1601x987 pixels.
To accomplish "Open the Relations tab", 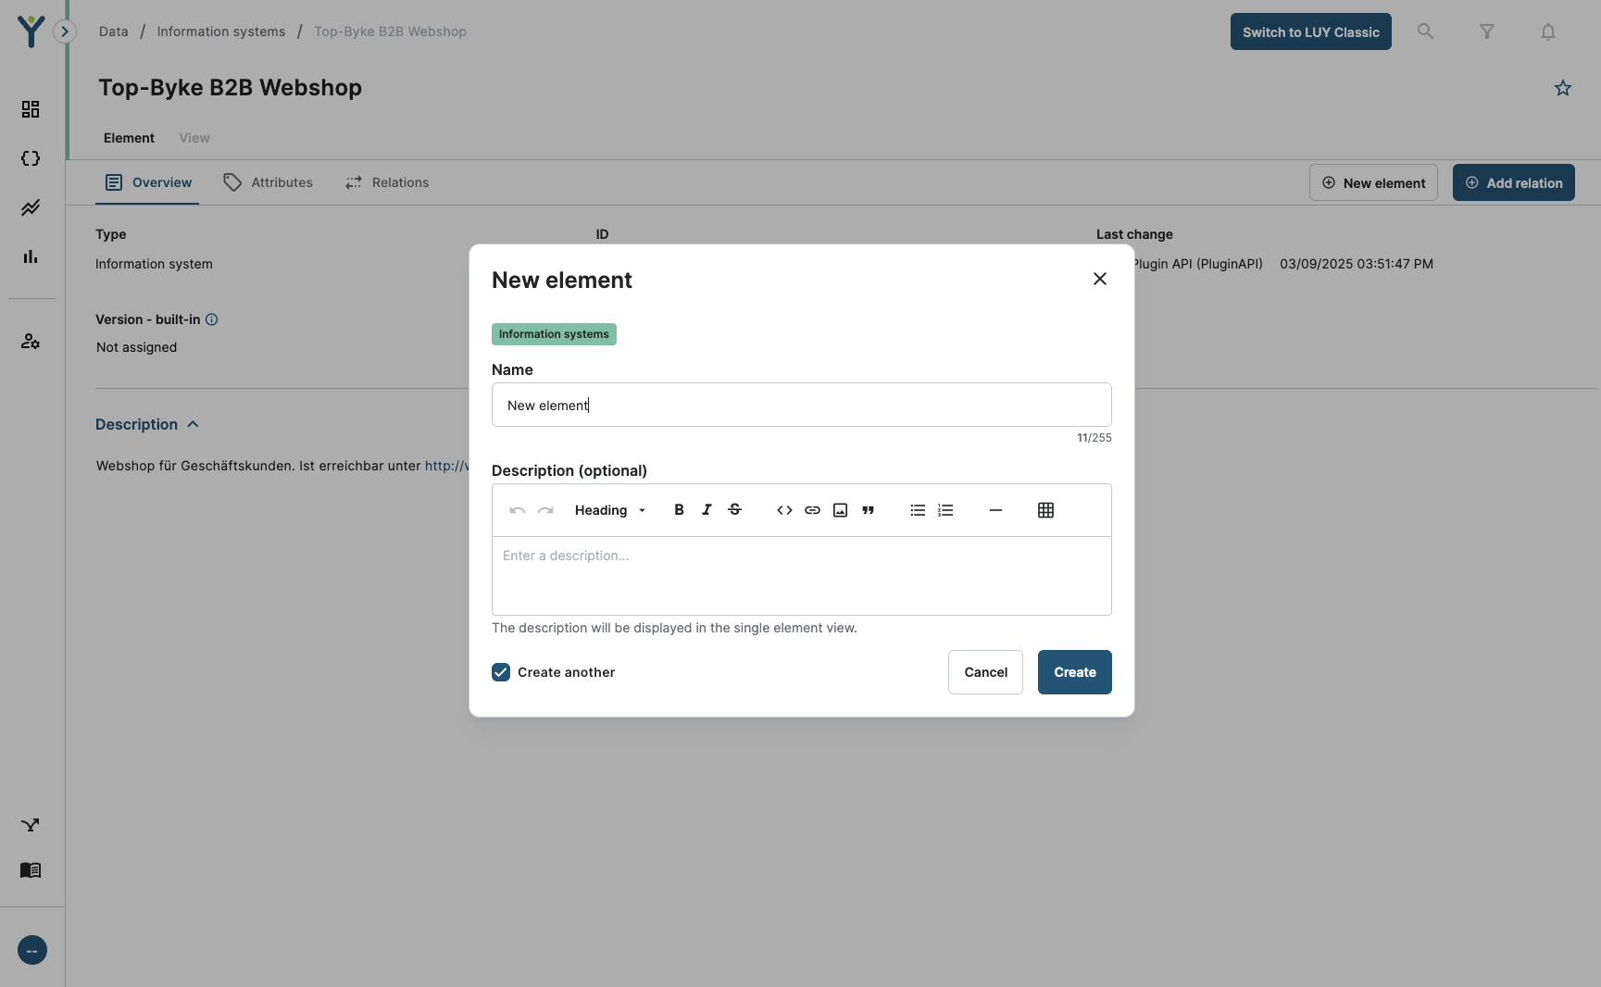I will click(387, 182).
